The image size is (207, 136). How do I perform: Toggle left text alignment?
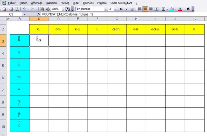click(x=139, y=9)
